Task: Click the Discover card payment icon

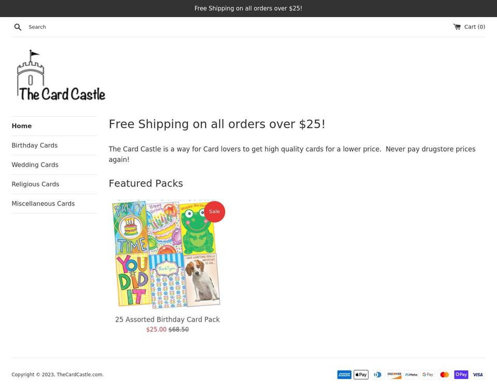Action: (x=394, y=374)
